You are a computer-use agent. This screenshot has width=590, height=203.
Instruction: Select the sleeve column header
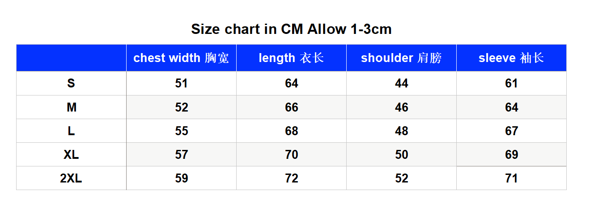pos(511,58)
